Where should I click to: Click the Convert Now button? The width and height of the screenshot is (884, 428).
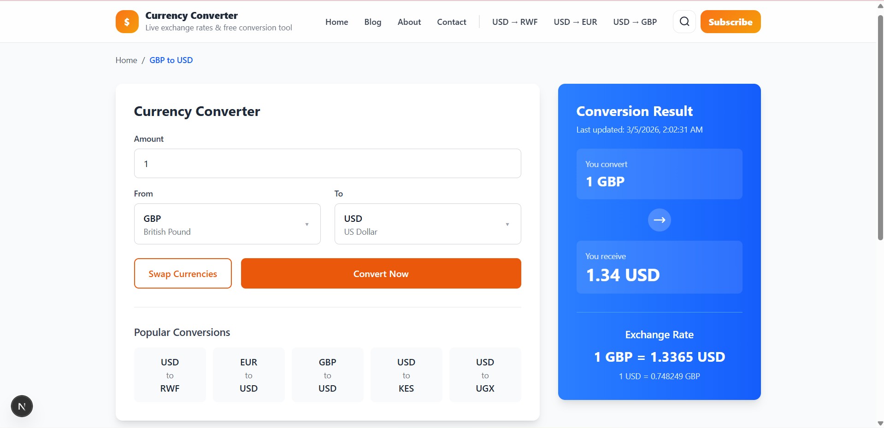pyautogui.click(x=381, y=273)
